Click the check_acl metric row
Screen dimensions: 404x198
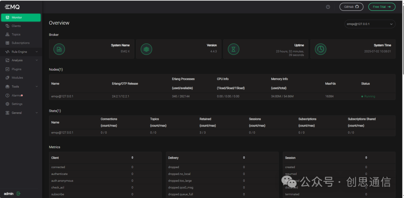[x=105, y=188]
